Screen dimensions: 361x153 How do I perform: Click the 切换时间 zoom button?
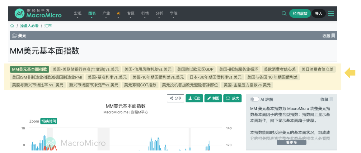[x=49, y=121]
